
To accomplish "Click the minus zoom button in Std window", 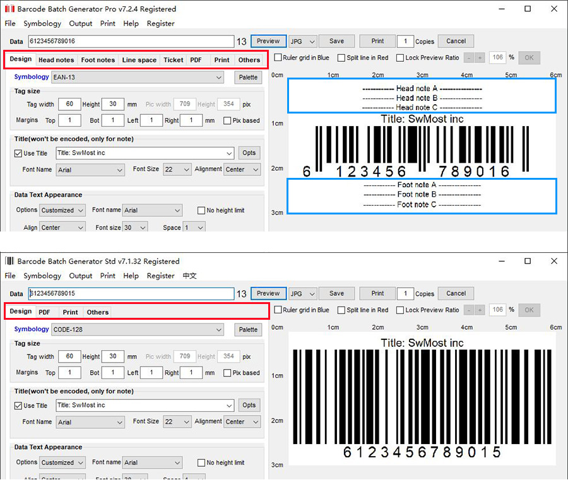I will coord(469,310).
